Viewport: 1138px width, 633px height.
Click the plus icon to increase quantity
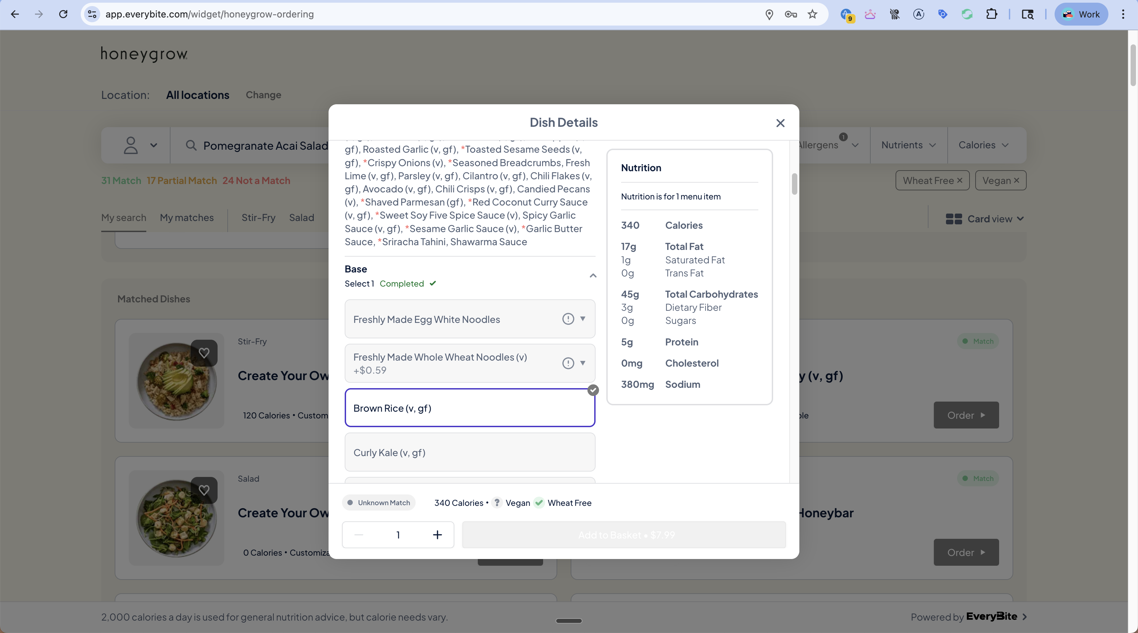[x=437, y=535]
